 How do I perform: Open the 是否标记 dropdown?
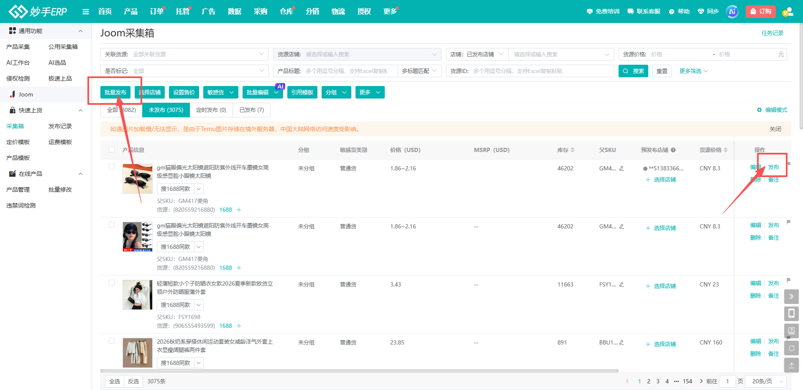click(x=184, y=71)
